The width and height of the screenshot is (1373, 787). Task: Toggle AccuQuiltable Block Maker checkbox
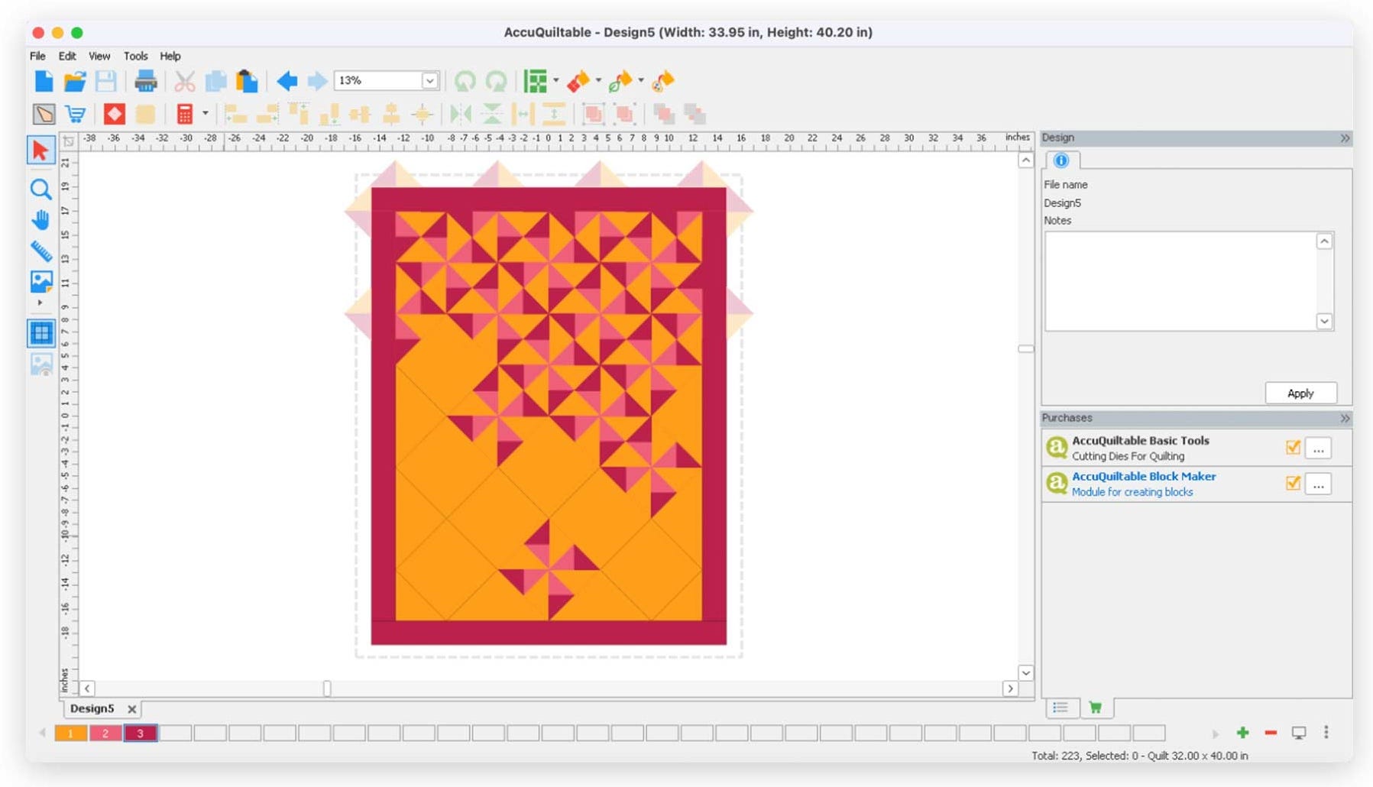(1293, 483)
